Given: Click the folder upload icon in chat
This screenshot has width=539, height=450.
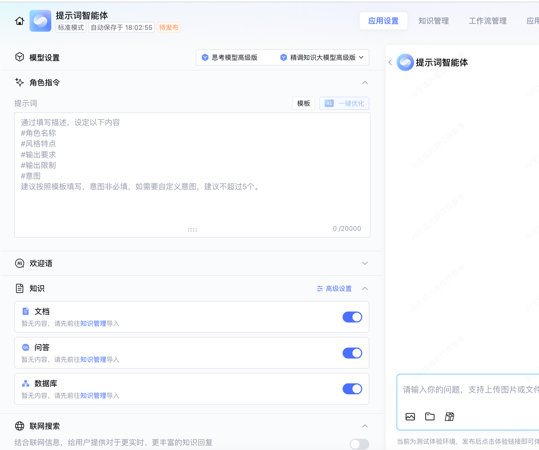Looking at the screenshot, I should tap(430, 417).
